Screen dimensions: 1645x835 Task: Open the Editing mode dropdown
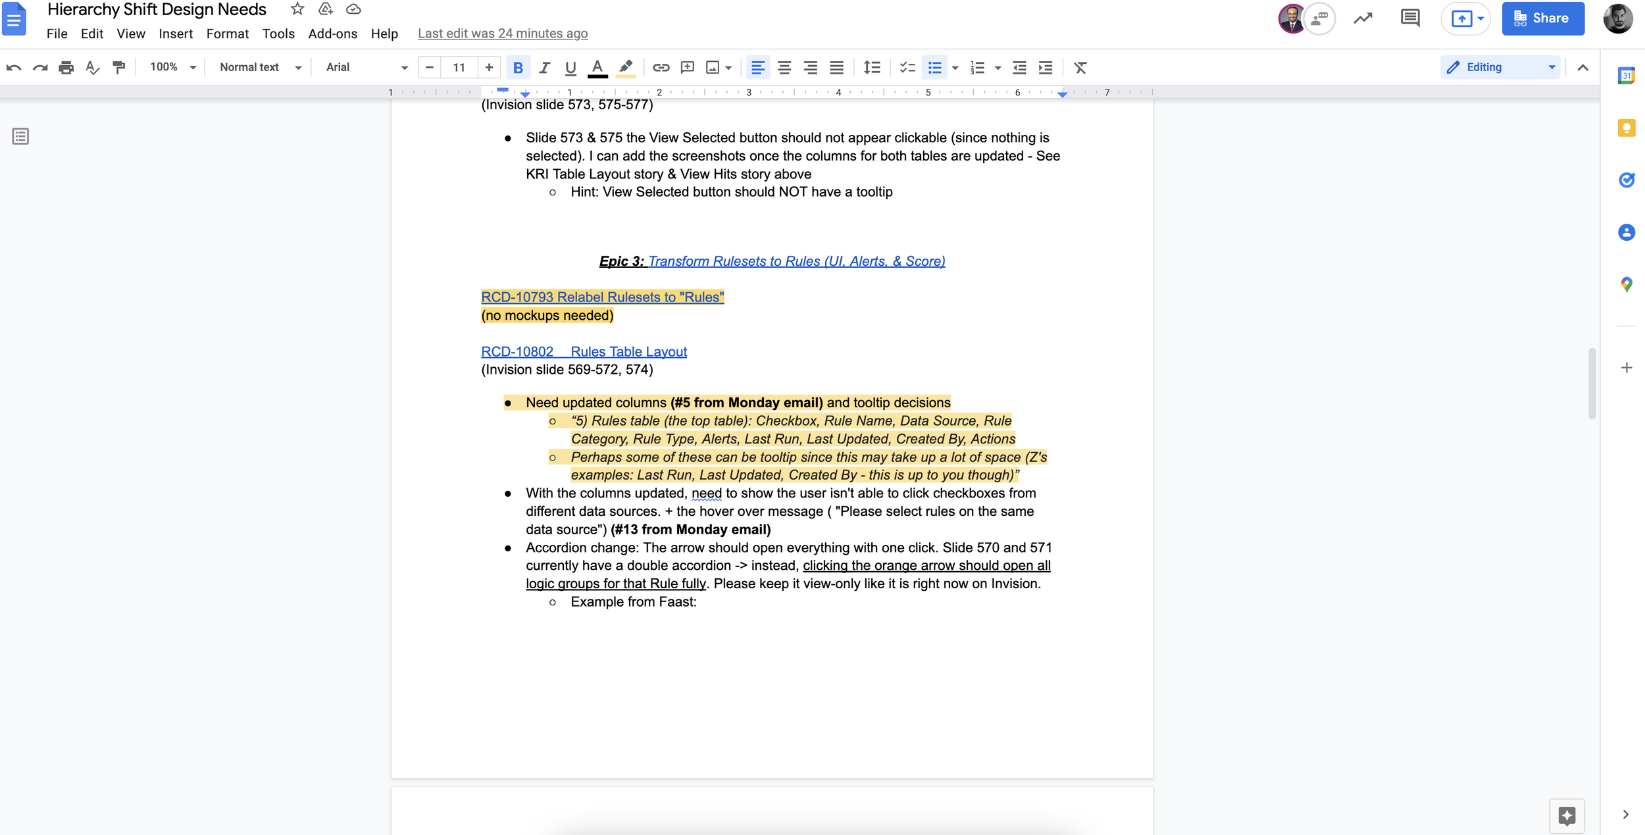(1500, 67)
